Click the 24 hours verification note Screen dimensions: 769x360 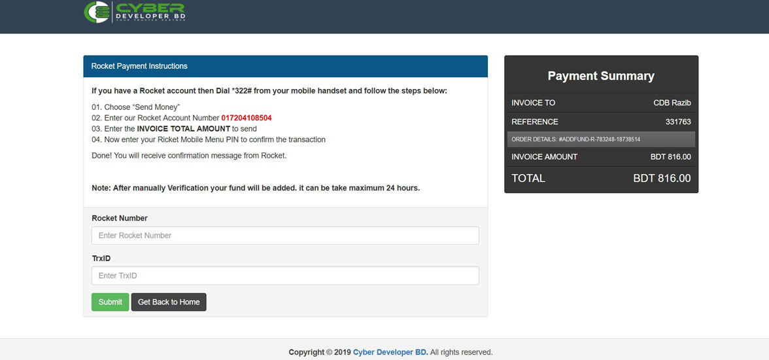click(255, 188)
